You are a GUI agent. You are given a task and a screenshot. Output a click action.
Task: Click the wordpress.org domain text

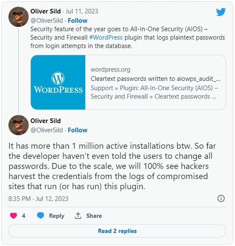pyautogui.click(x=111, y=70)
